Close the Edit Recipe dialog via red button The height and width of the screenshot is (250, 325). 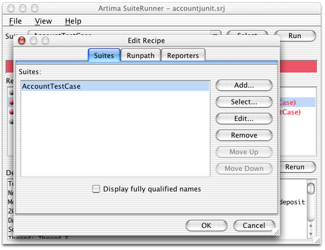[x=21, y=40]
